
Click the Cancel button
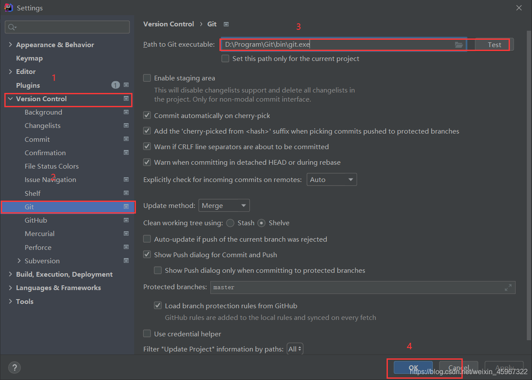point(458,367)
